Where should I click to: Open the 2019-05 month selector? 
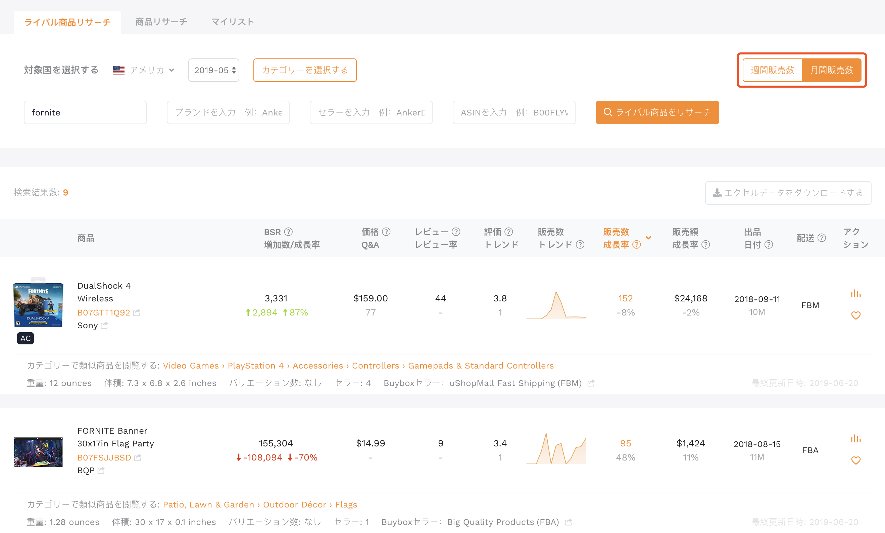coord(214,70)
